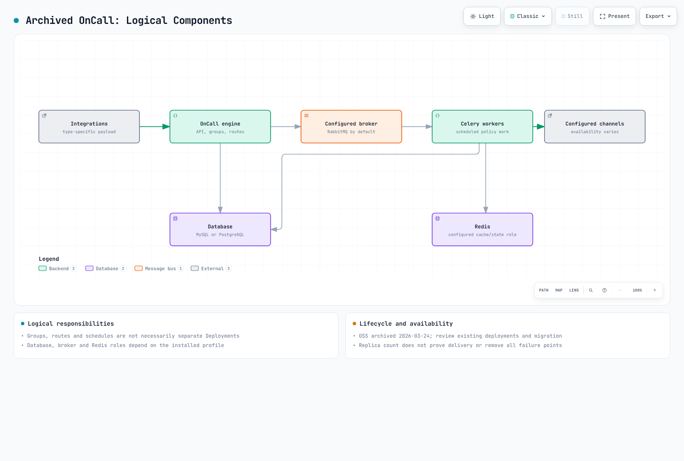Select the Integrations node
684x461 pixels.
point(89,127)
